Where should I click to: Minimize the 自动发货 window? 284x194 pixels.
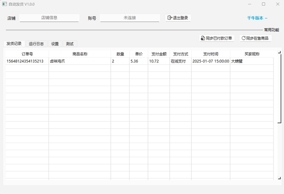click(250, 4)
